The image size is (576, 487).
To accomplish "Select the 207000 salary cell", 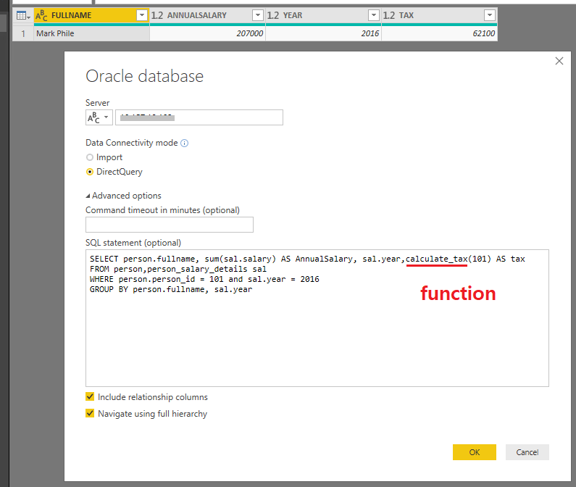I will [x=207, y=33].
